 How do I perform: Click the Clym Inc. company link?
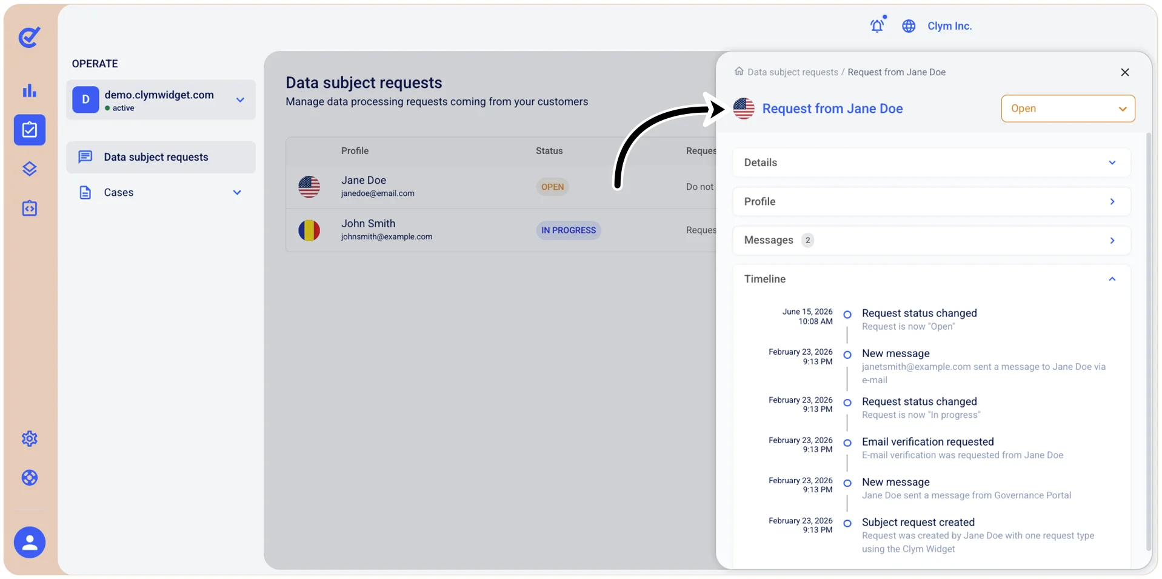tap(949, 26)
